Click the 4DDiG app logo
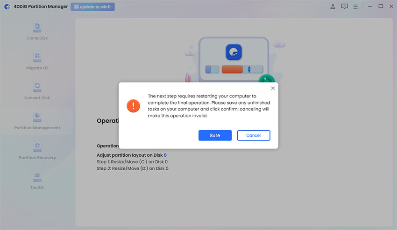The height and width of the screenshot is (230, 397). [x=7, y=7]
